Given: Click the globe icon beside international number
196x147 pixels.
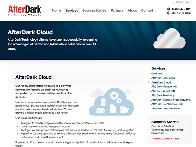Looking at the screenshot, I should 168,13.
